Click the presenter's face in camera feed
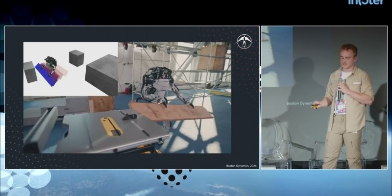392x196 pixels. click(348, 55)
